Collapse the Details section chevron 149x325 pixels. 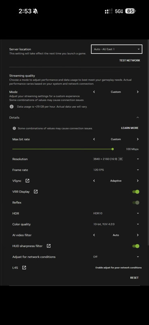coord(138,117)
